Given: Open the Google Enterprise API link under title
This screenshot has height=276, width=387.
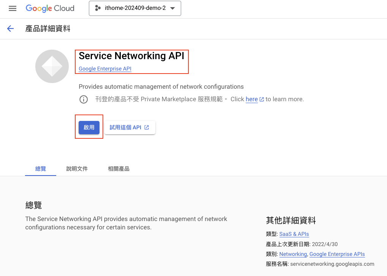Looking at the screenshot, I should pos(105,69).
